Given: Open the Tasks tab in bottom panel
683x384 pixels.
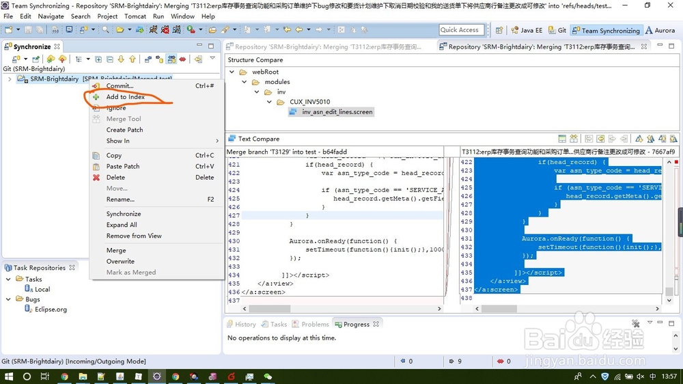Looking at the screenshot, I should (274, 325).
